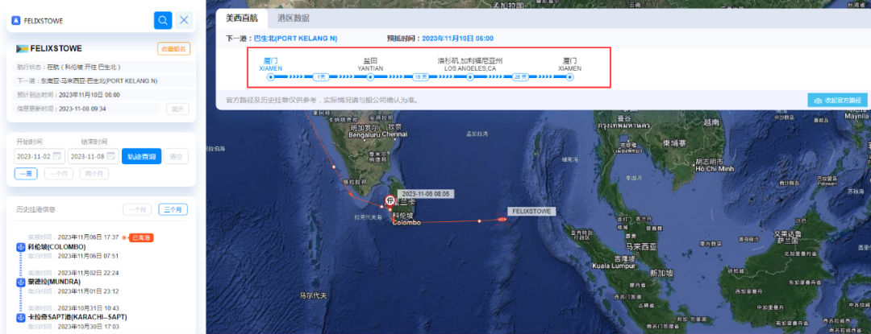Select the two months (两个月) track range

click(x=94, y=173)
